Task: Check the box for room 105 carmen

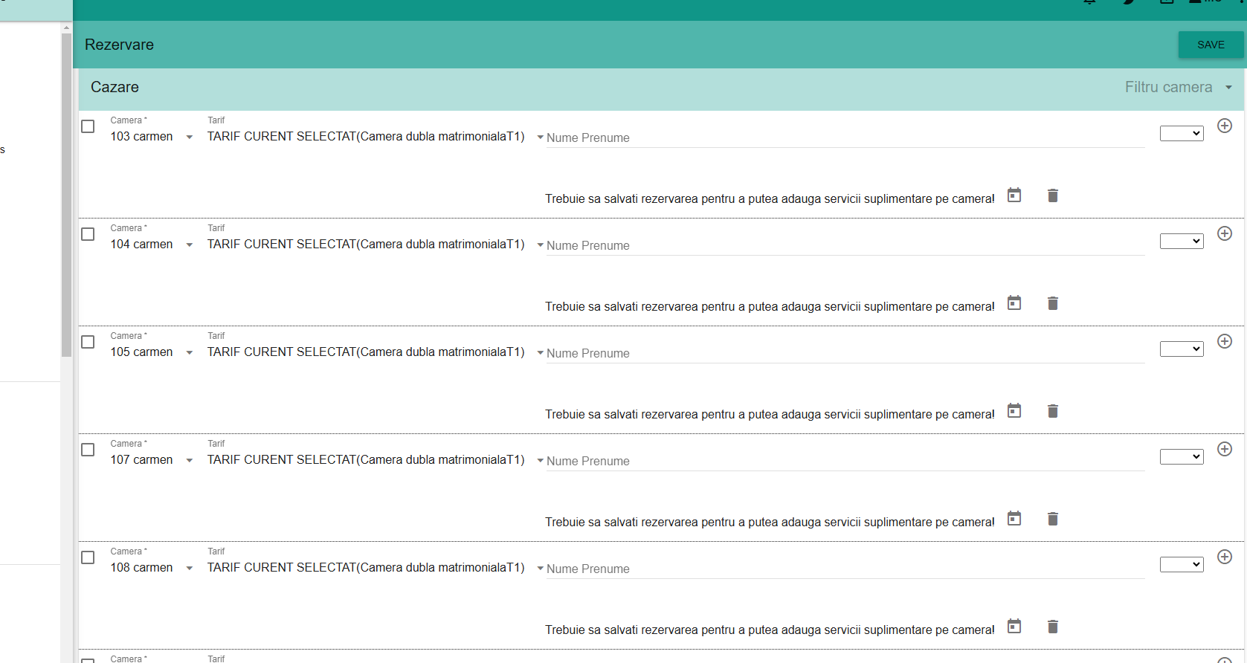Action: click(x=88, y=342)
